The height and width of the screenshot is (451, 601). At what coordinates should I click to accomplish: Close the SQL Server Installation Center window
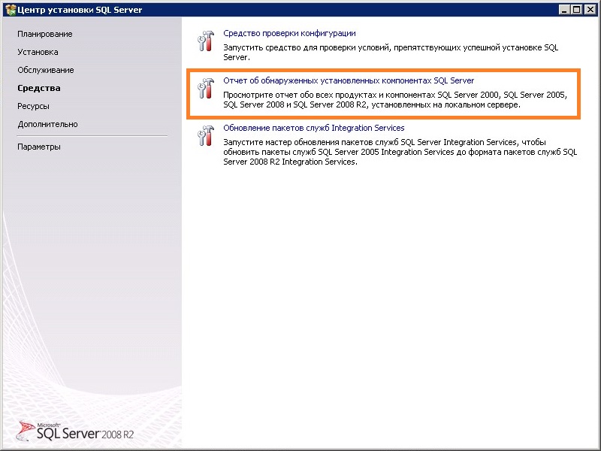click(x=590, y=9)
